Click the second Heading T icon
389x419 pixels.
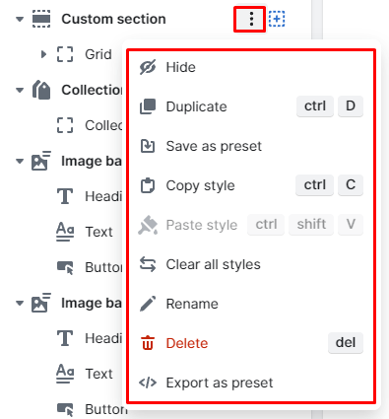(x=65, y=338)
